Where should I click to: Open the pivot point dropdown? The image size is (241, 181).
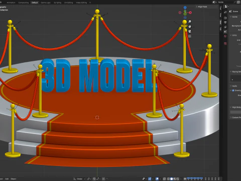[x=89, y=179]
